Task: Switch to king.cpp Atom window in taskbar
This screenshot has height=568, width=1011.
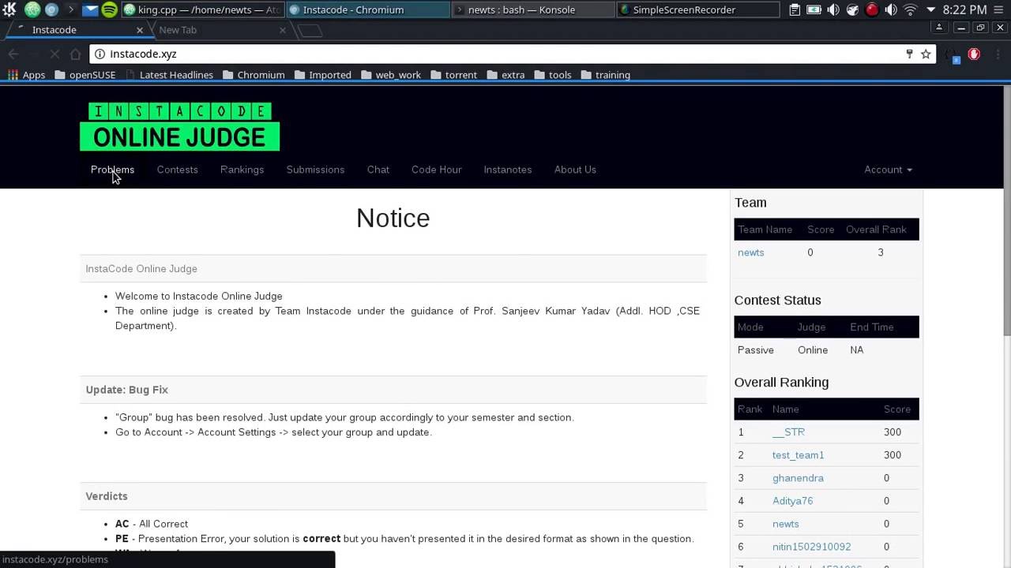Action: [x=201, y=9]
